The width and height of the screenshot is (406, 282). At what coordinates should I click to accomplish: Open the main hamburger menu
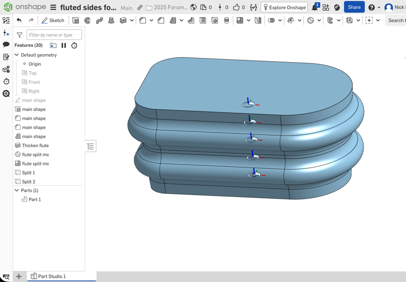click(x=53, y=7)
